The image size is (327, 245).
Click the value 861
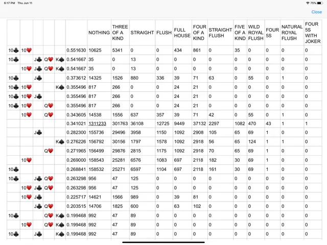[197, 50]
